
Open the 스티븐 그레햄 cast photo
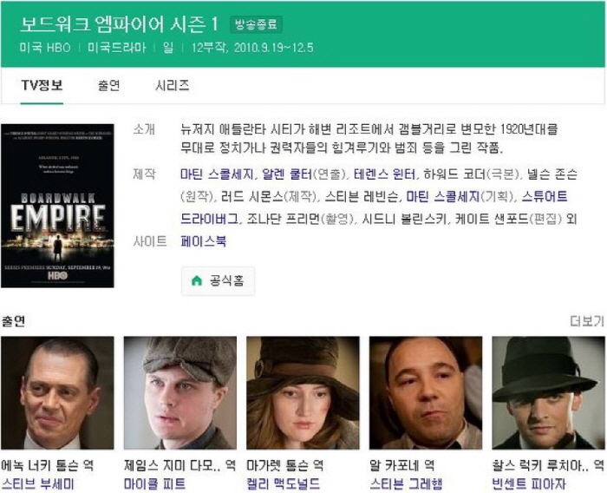tap(426, 392)
